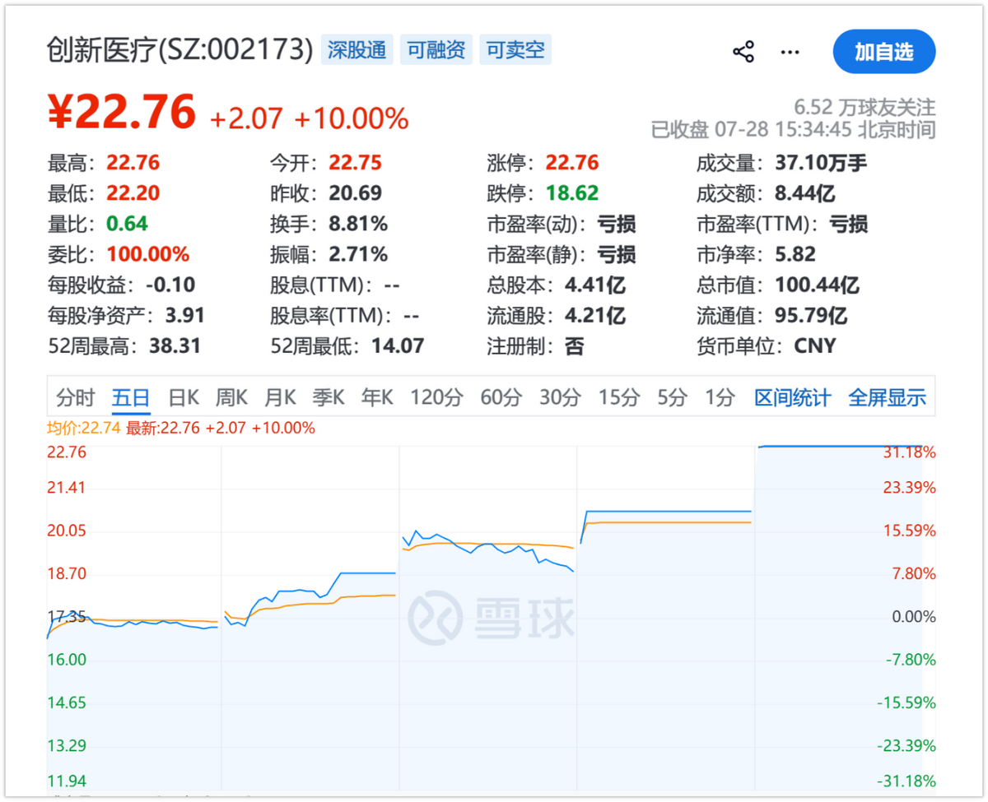Click the 今开 value 22.75

point(356,163)
